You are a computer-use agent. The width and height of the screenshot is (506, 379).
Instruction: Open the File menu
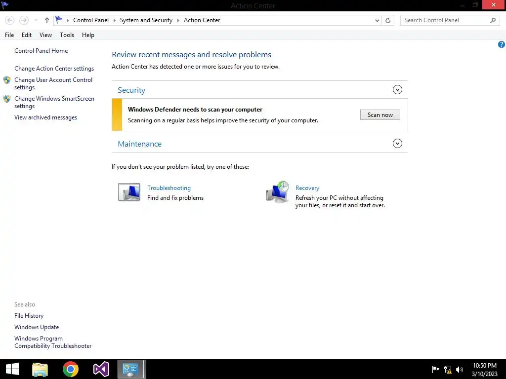[x=9, y=35]
